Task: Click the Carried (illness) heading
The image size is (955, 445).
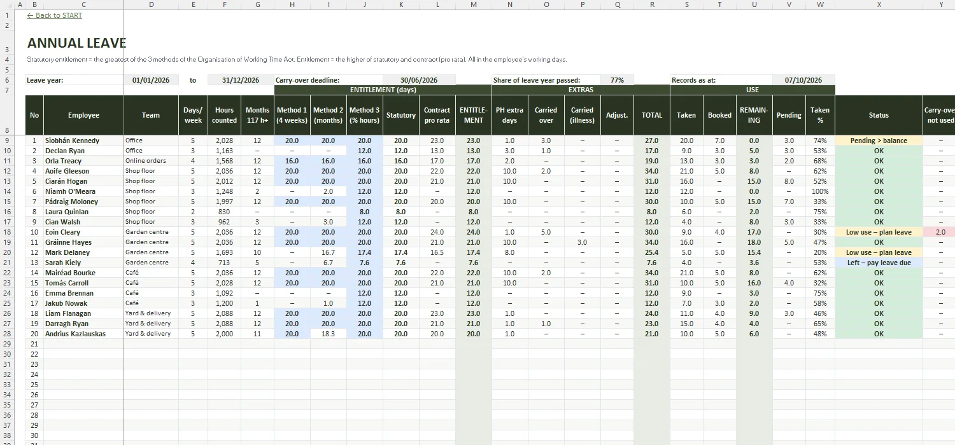Action: click(x=582, y=115)
